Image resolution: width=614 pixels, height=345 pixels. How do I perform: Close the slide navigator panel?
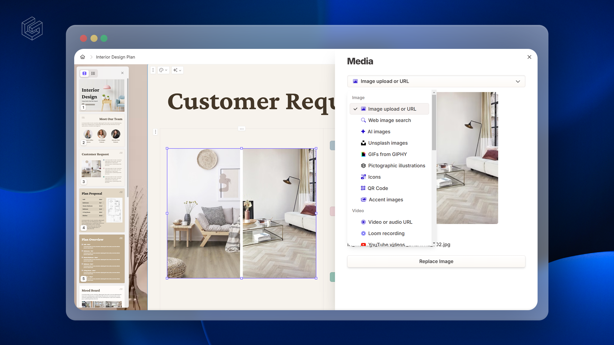122,73
